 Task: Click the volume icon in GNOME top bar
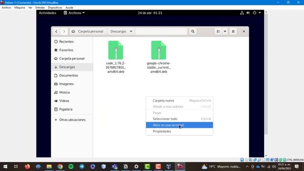pos(248,13)
